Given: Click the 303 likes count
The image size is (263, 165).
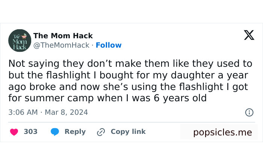Looking at the screenshot, I should point(30,132).
